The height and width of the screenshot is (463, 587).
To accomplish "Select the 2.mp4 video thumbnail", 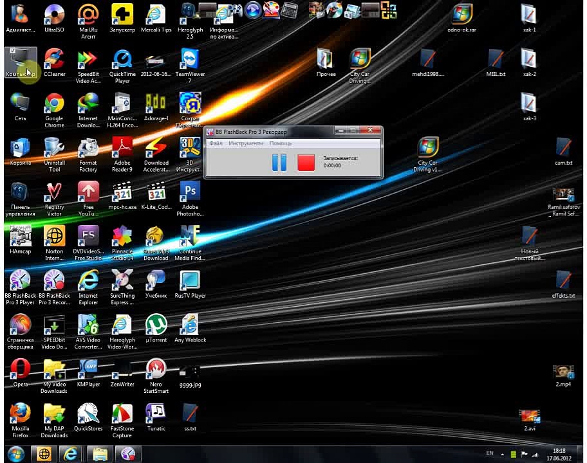I will (563, 376).
